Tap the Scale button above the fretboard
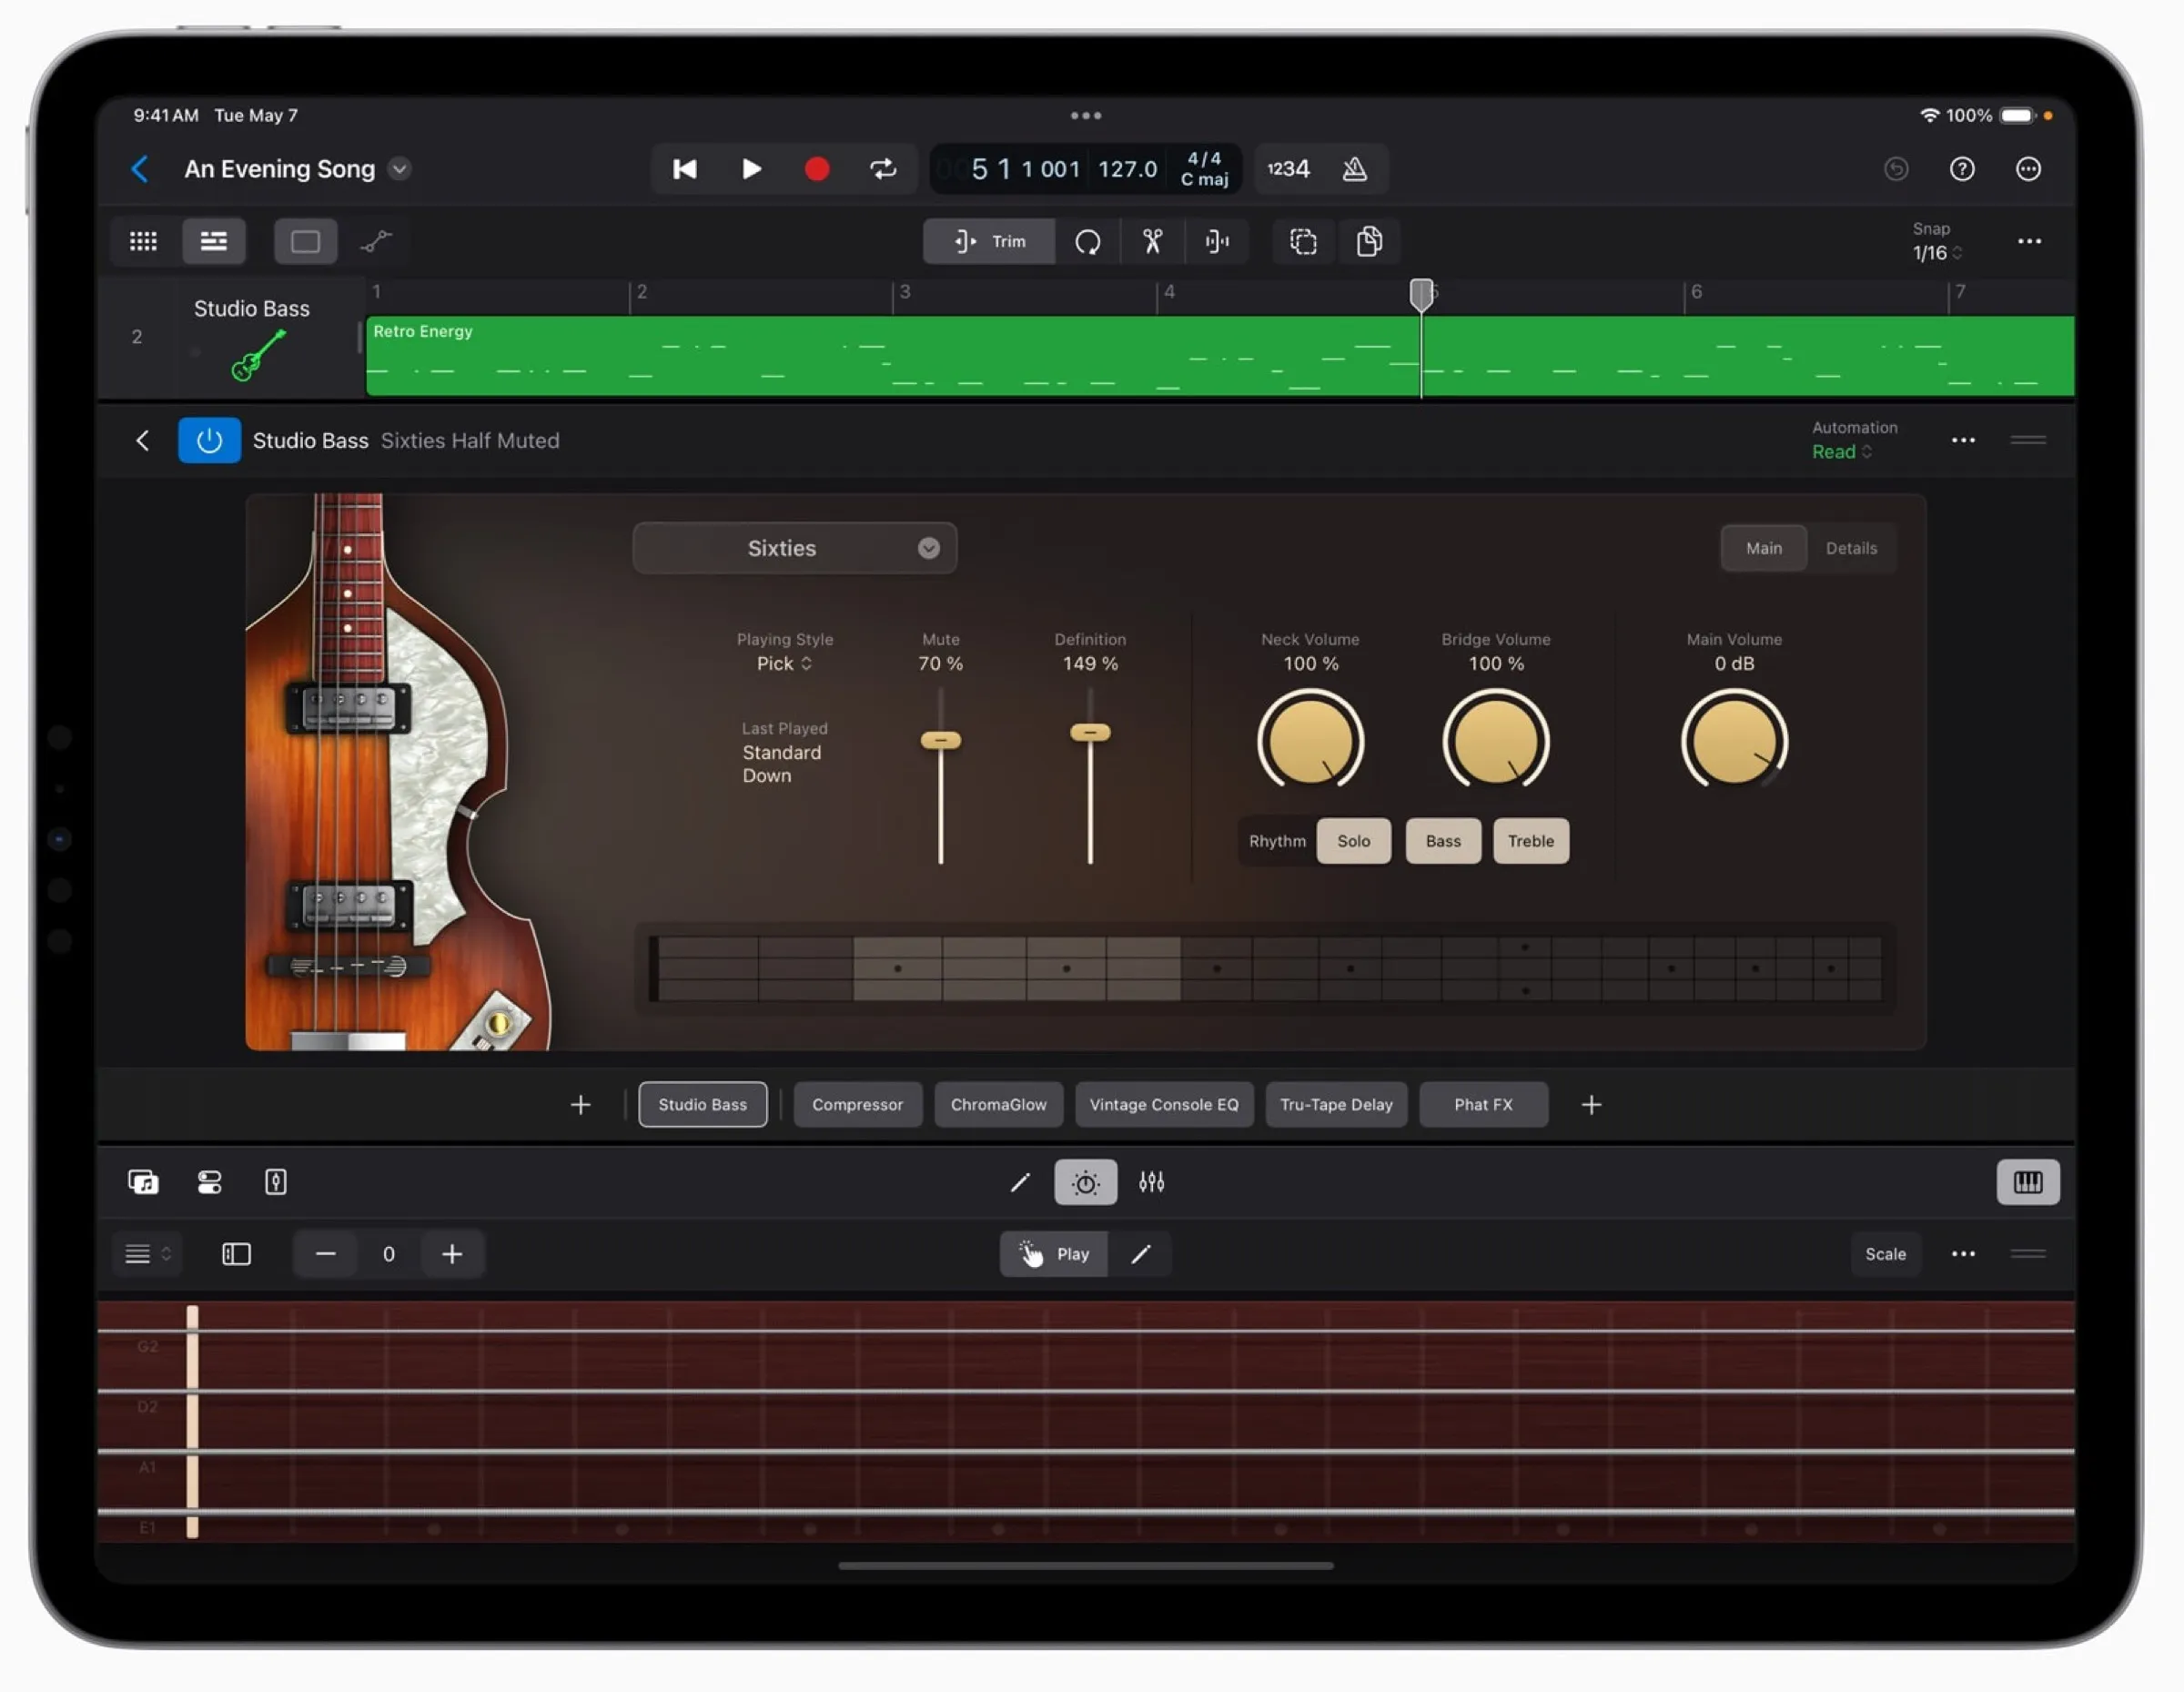Screen dimensions: 2184x1692 pos(1885,1253)
